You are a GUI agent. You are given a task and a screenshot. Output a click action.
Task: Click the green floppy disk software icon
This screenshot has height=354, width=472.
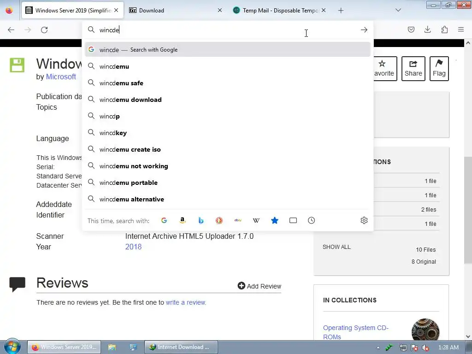coord(17,65)
